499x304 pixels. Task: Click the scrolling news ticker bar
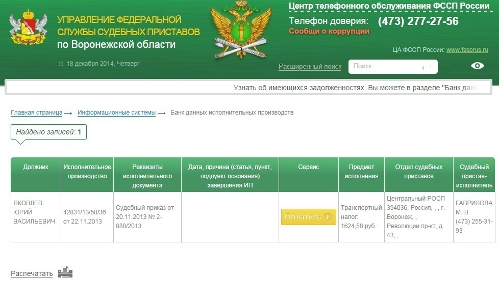click(248, 88)
